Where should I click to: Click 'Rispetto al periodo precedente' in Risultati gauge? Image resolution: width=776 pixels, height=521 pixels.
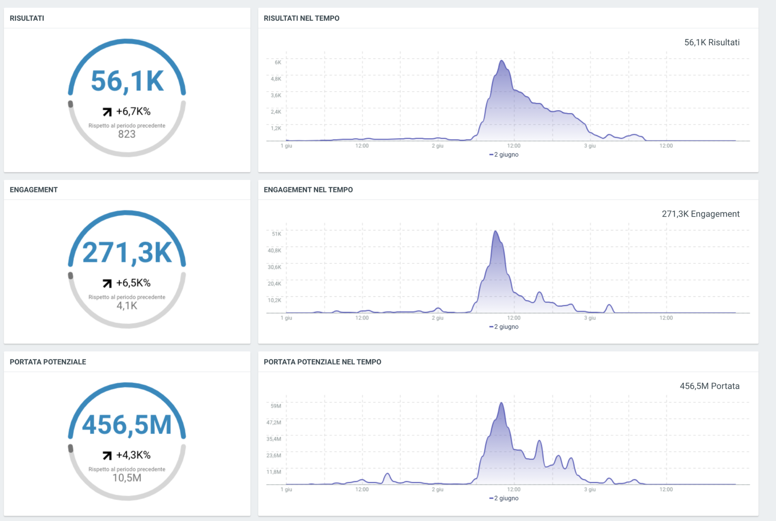127,125
